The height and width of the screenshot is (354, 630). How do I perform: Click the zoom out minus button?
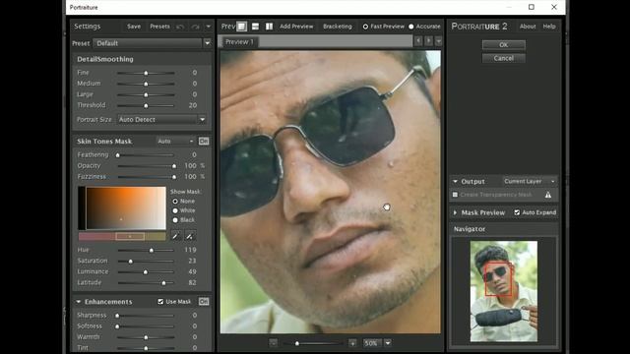[x=274, y=343]
